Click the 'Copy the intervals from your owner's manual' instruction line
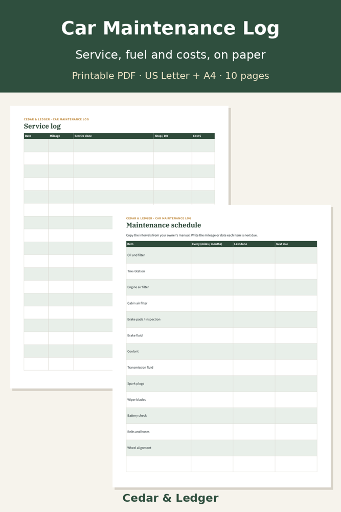The width and height of the screenshot is (341, 512). click(x=192, y=235)
